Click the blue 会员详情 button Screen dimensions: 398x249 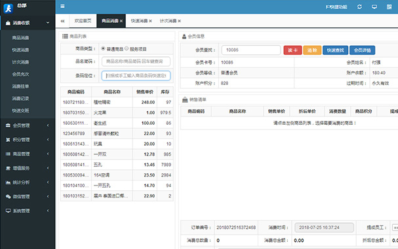(x=362, y=50)
